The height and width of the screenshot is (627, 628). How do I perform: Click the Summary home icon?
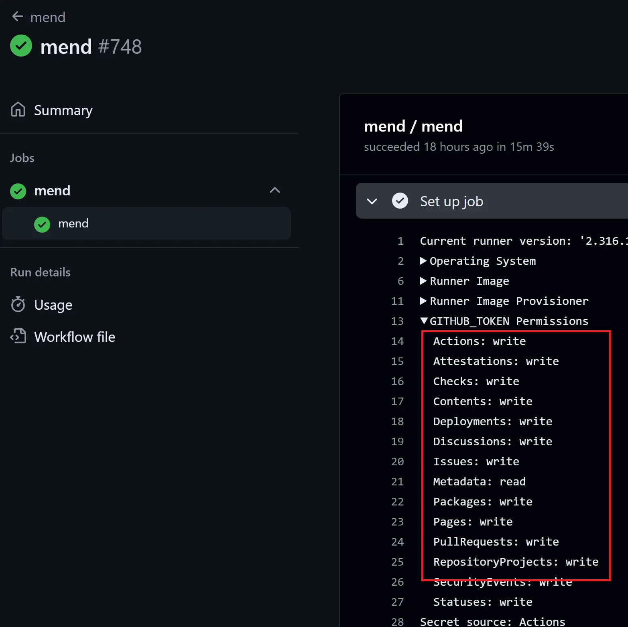click(18, 110)
